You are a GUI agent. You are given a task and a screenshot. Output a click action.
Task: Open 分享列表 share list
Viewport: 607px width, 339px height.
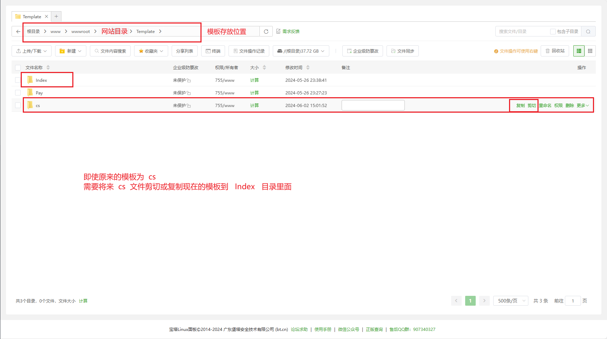pyautogui.click(x=185, y=51)
